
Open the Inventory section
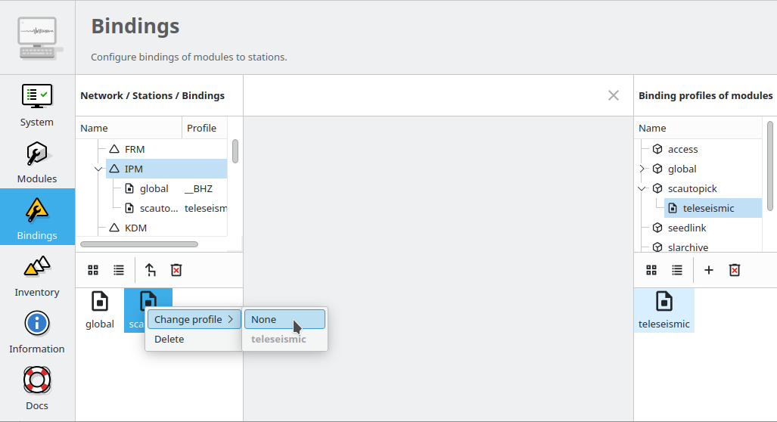[37, 274]
